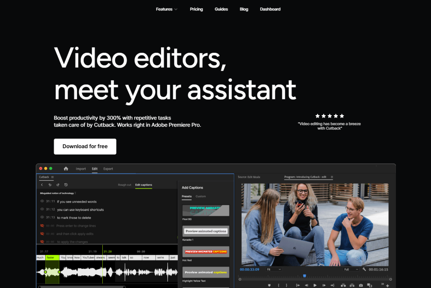Click the Mark In brace icon
Viewport: 431px width, 288px height.
(x=278, y=285)
